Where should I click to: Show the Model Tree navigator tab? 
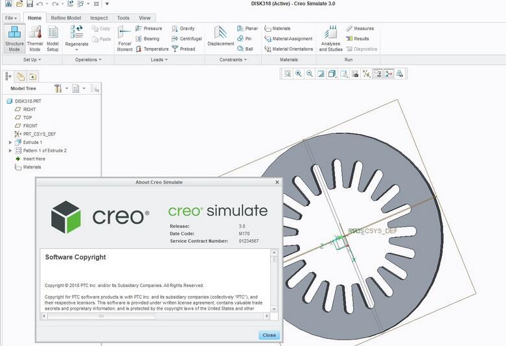[8, 76]
